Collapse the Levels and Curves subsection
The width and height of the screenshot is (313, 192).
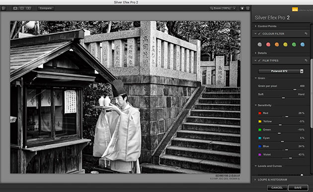pos(255,166)
